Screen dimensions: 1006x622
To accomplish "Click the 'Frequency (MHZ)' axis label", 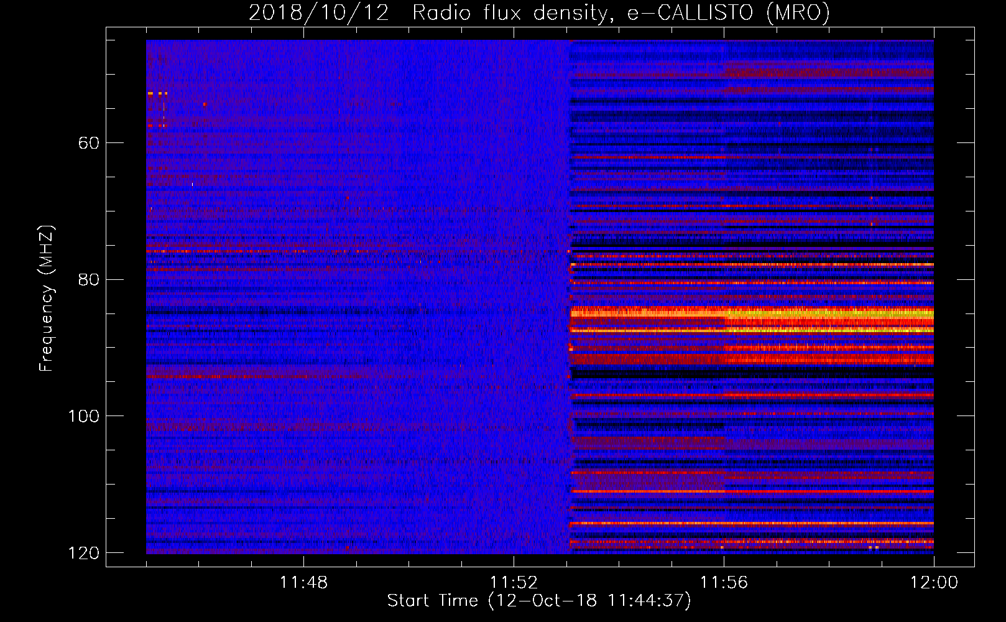I will 47,299.
